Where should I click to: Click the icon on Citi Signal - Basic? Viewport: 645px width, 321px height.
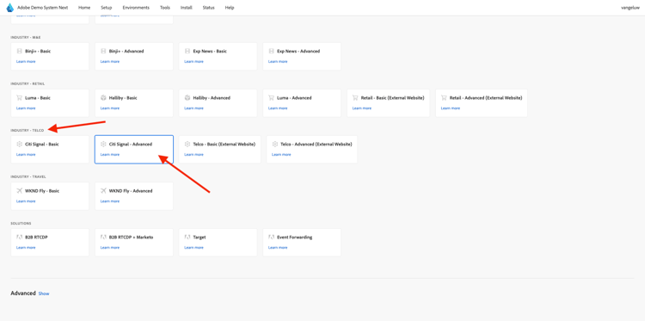19,145
